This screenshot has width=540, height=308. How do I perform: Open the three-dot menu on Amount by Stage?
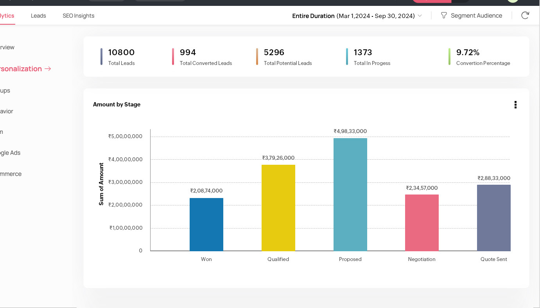click(515, 104)
